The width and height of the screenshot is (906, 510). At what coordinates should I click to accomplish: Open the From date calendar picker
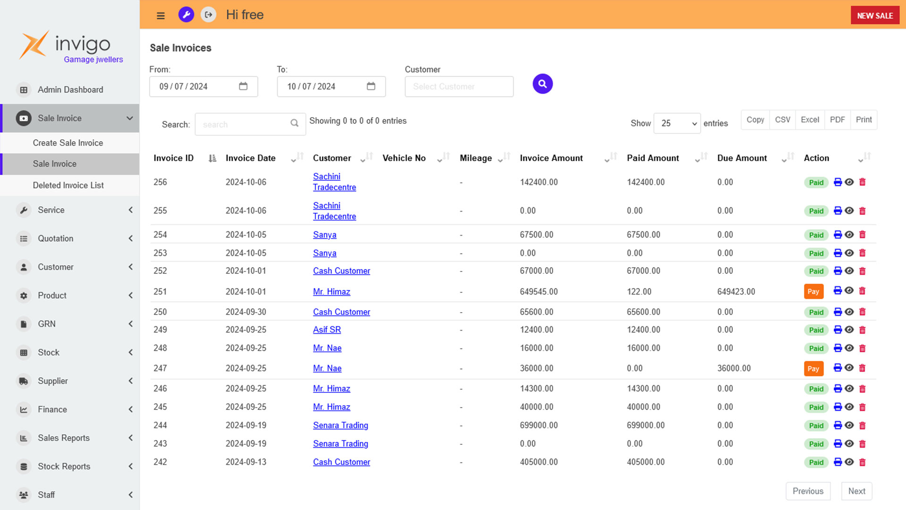pos(243,86)
